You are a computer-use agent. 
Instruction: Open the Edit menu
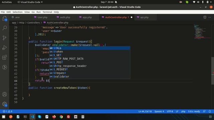pyautogui.click(x=9, y=12)
